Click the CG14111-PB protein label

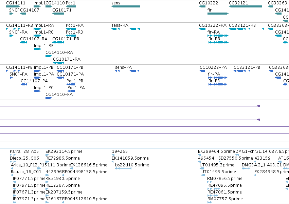(19, 67)
